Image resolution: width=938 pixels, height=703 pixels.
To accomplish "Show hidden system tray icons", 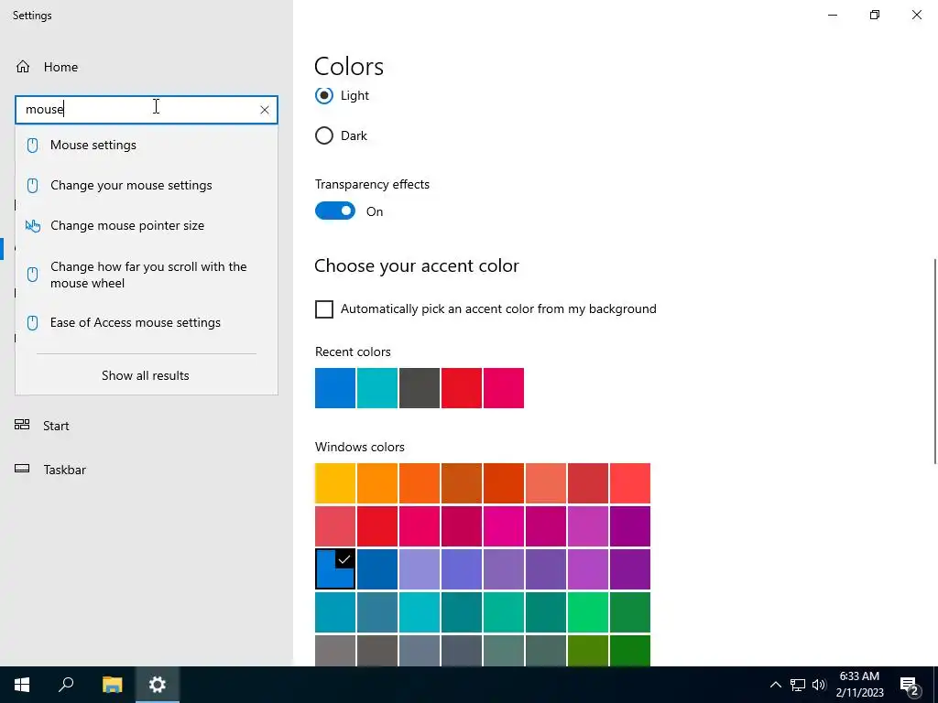I will pyautogui.click(x=775, y=685).
